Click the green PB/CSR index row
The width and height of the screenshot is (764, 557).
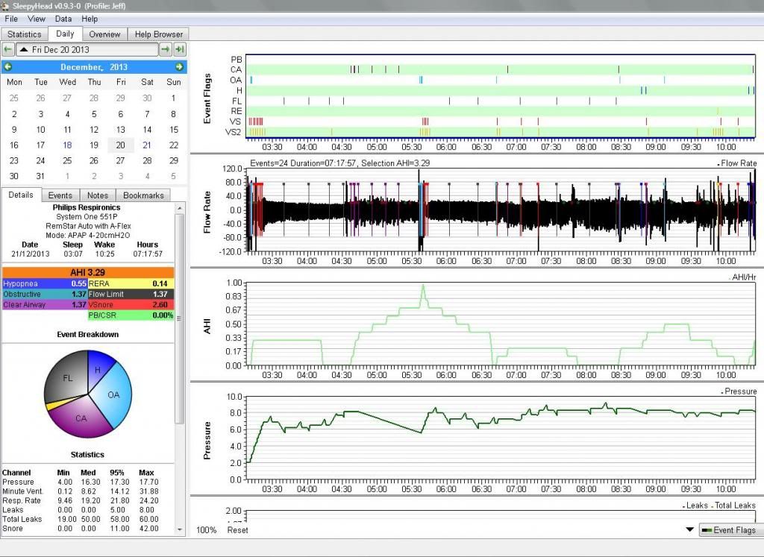coord(131,315)
